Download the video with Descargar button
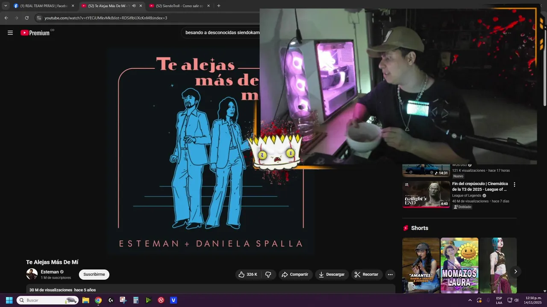547x307 pixels. point(332,275)
